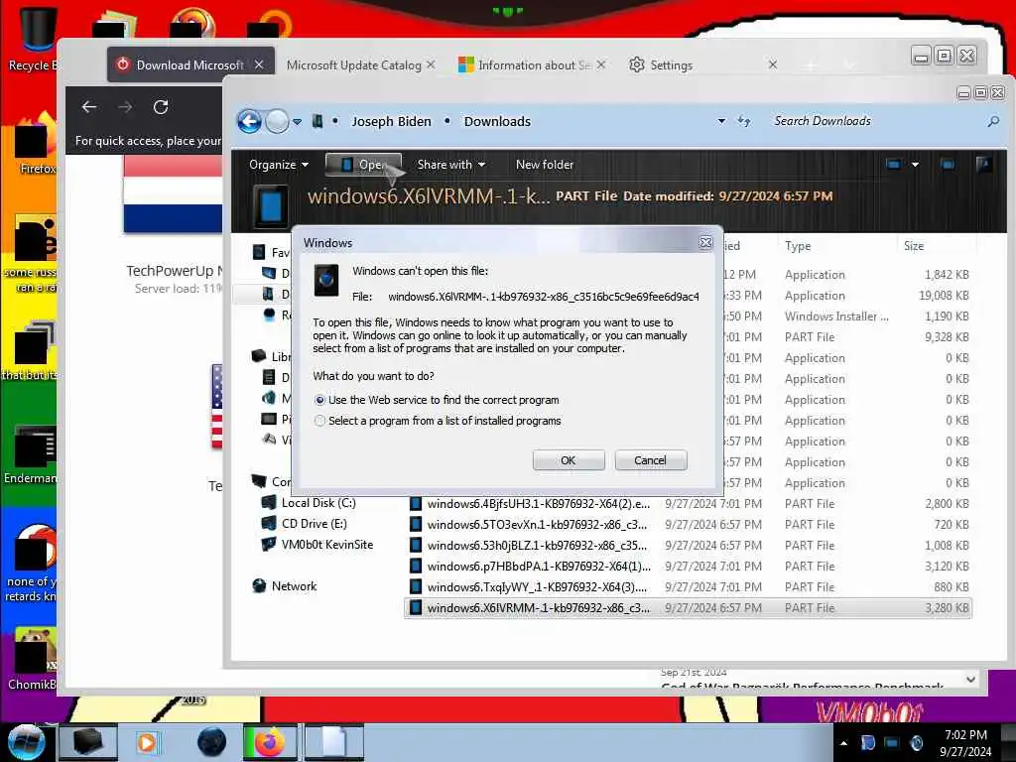The width and height of the screenshot is (1016, 762).
Task: Click the Open toolbar button
Action: click(363, 165)
